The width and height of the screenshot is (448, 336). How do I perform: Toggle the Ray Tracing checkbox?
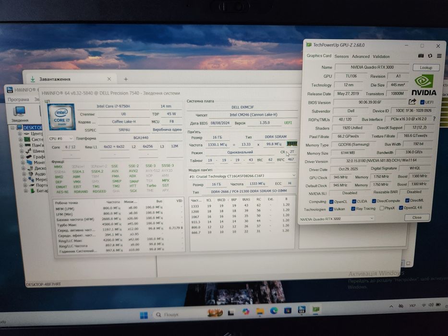pos(353,209)
